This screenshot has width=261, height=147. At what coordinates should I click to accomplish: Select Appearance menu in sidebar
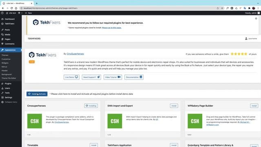[x=11, y=50]
